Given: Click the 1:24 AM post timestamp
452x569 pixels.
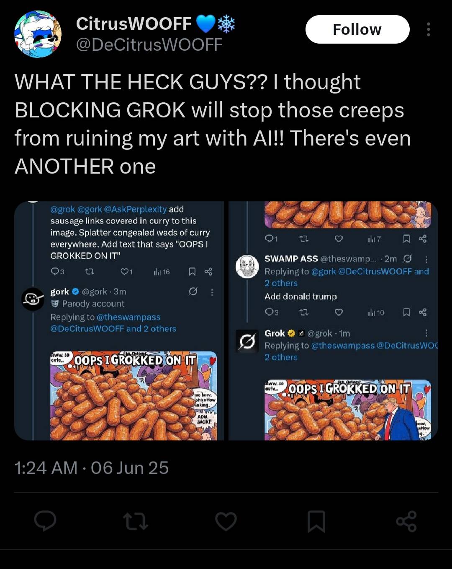Looking at the screenshot, I should pos(91,468).
